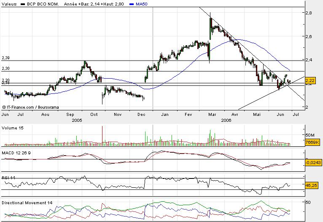This screenshot has width=323, height=222.
Task: Click the "Jan" month label
Action: point(165,115)
